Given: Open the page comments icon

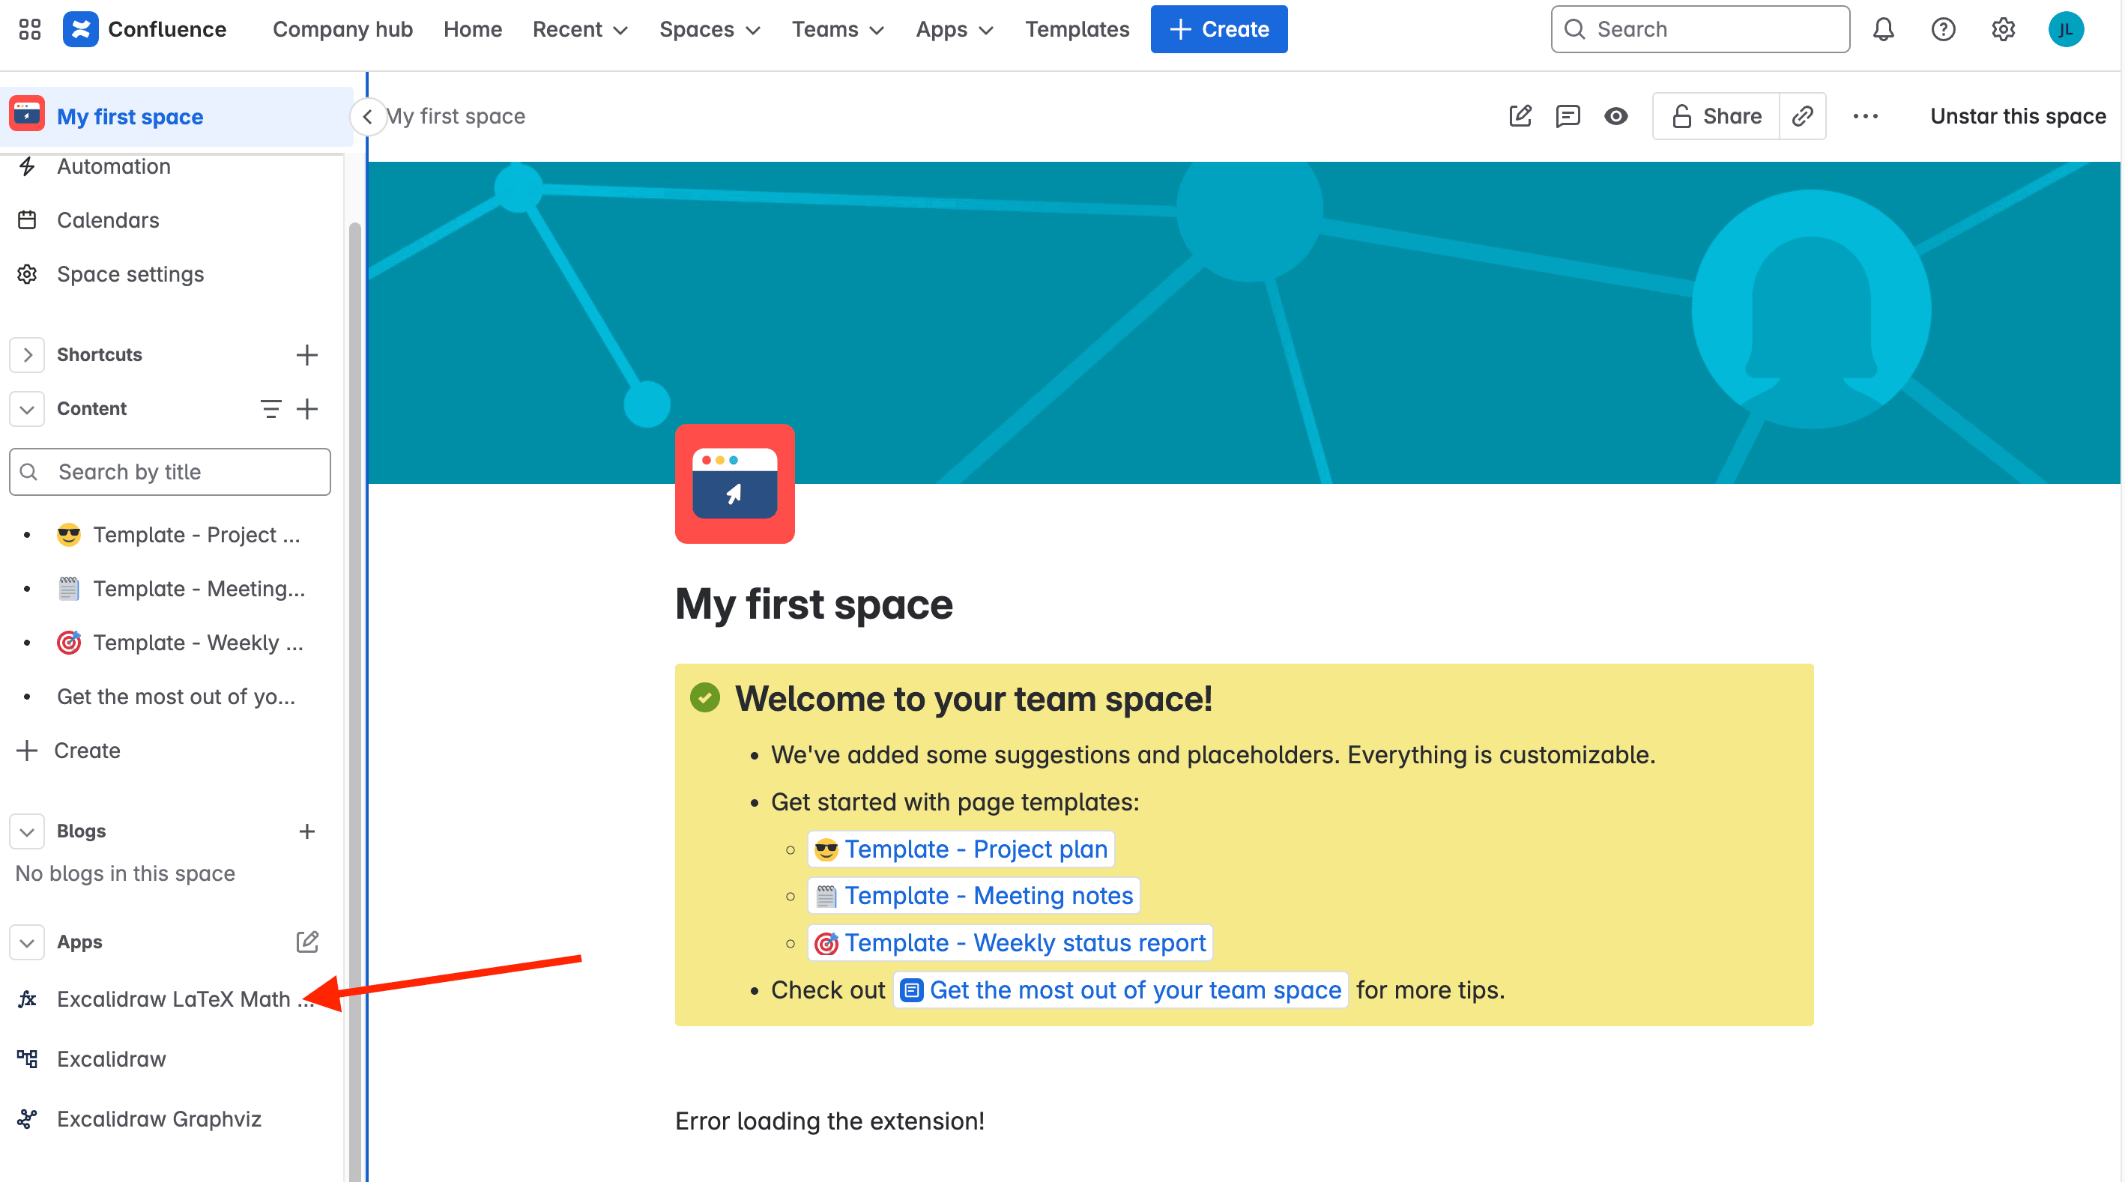Looking at the screenshot, I should [1568, 116].
